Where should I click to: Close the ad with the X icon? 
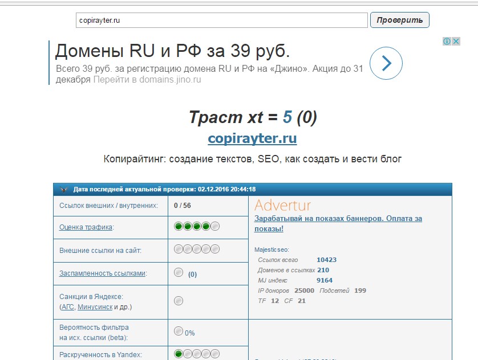click(456, 41)
